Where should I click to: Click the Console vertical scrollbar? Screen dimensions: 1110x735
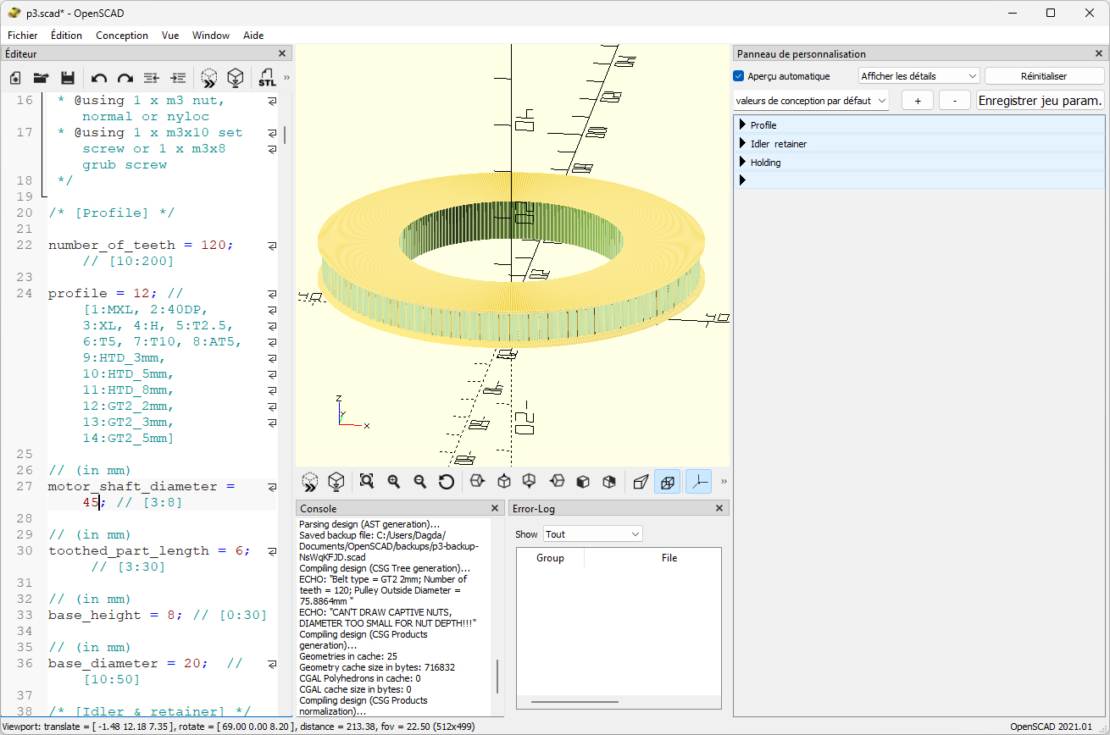tap(497, 677)
